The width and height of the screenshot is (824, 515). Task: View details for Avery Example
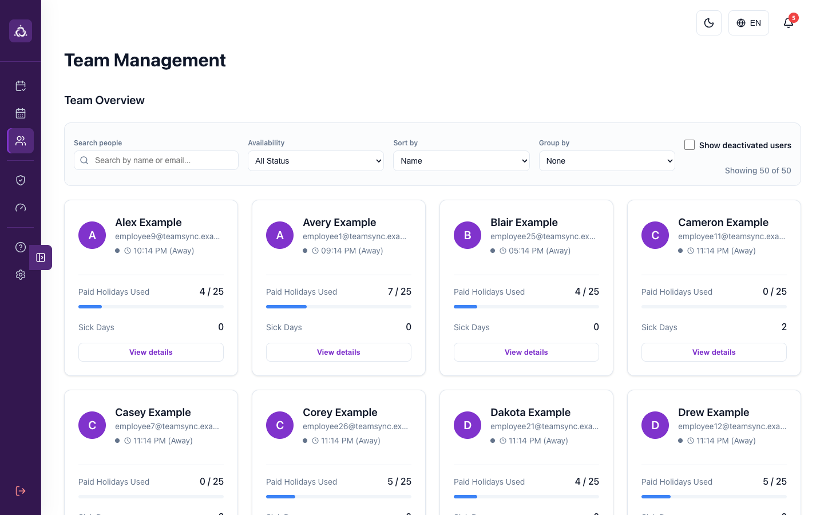click(339, 352)
